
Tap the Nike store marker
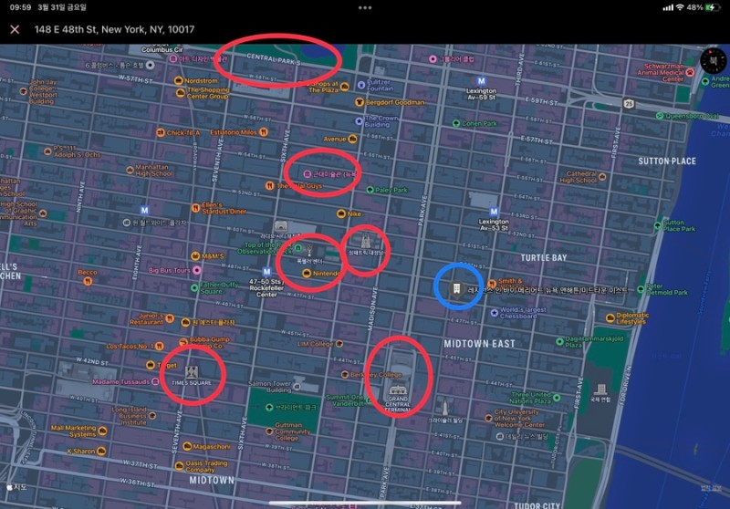click(x=341, y=213)
